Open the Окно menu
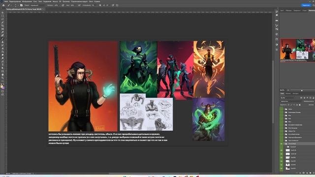The image size is (315, 177). (91, 1)
